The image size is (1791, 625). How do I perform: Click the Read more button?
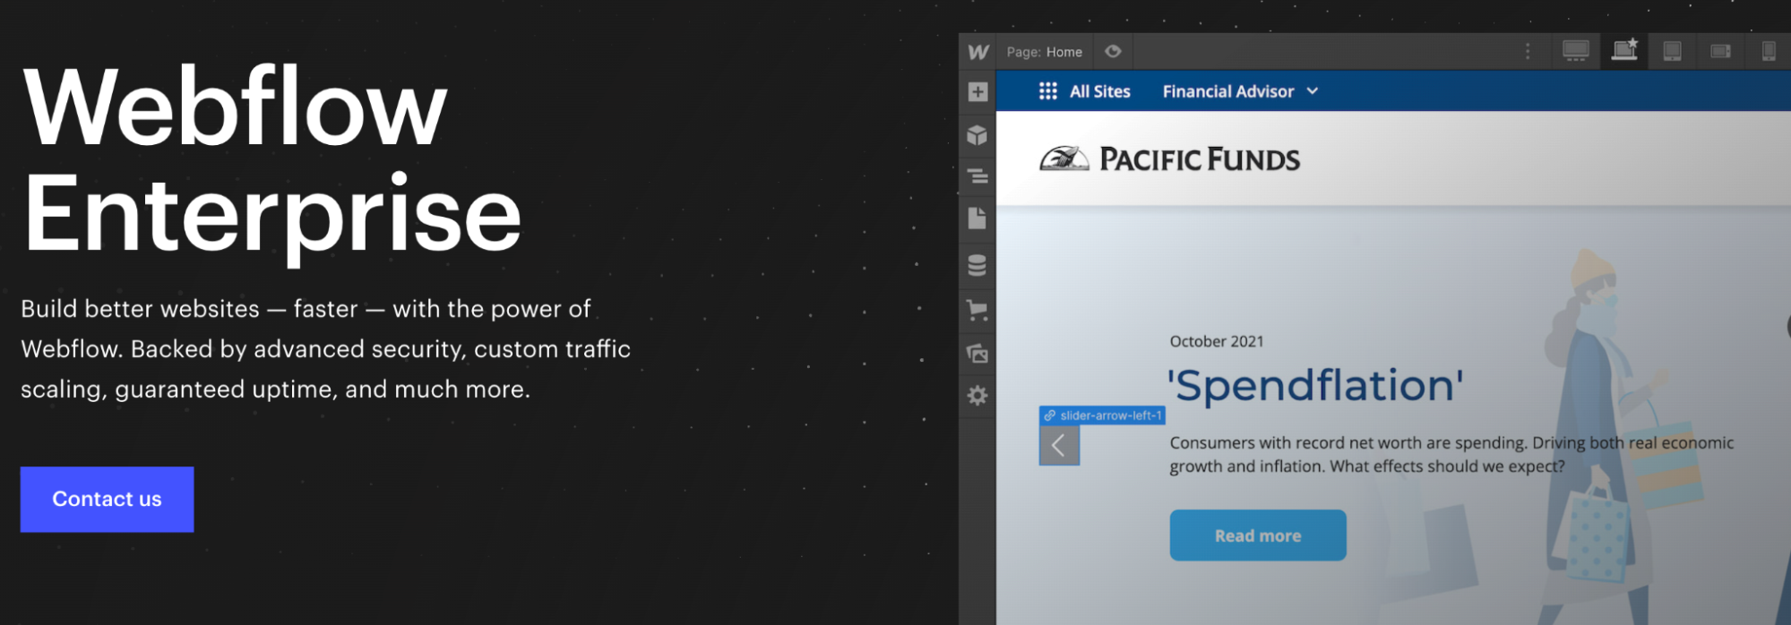click(1258, 535)
